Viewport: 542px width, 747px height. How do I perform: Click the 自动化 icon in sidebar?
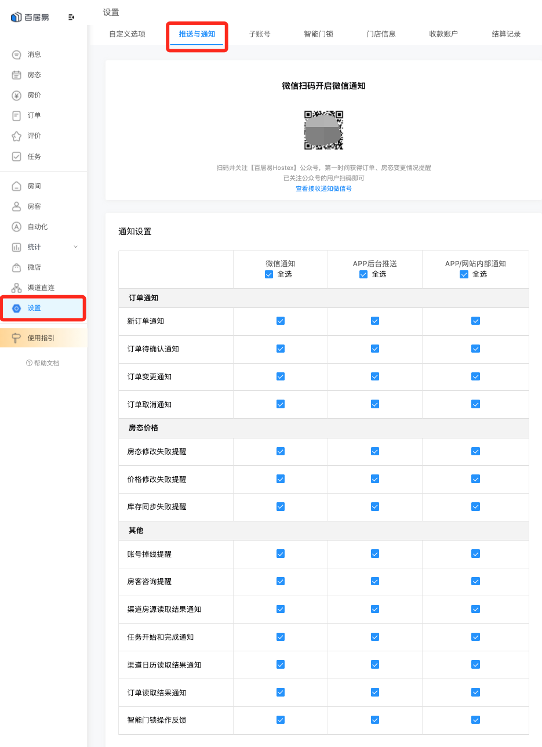[x=17, y=227]
